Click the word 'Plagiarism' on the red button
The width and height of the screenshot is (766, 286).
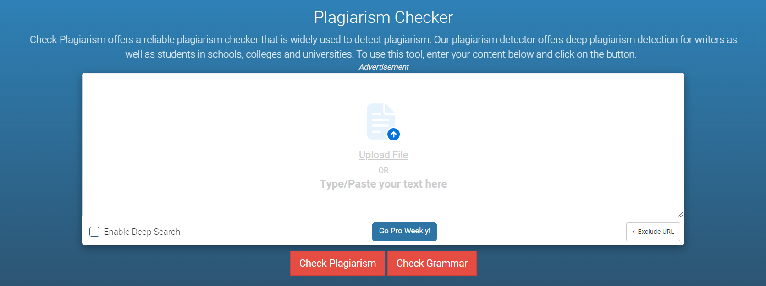(x=353, y=264)
